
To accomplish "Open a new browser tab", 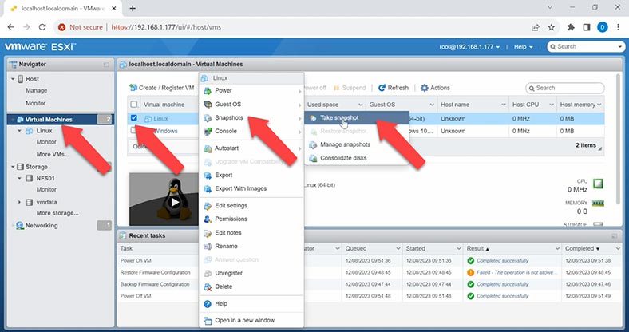I will tap(133, 8).
